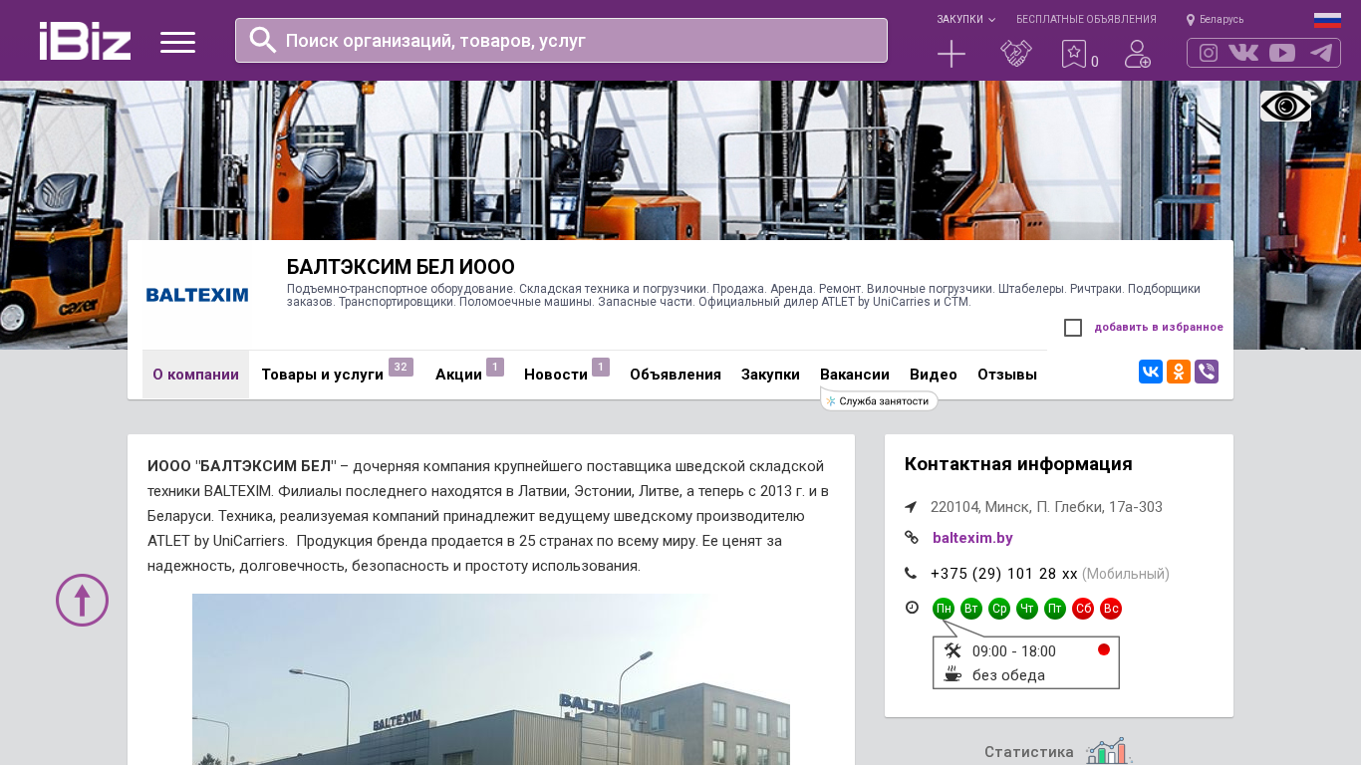Open the handshake partners icon
This screenshot has height=765, width=1361.
point(1016,54)
